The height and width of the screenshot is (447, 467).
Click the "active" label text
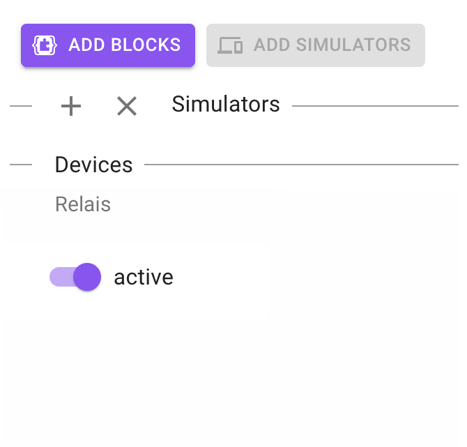coord(144,277)
